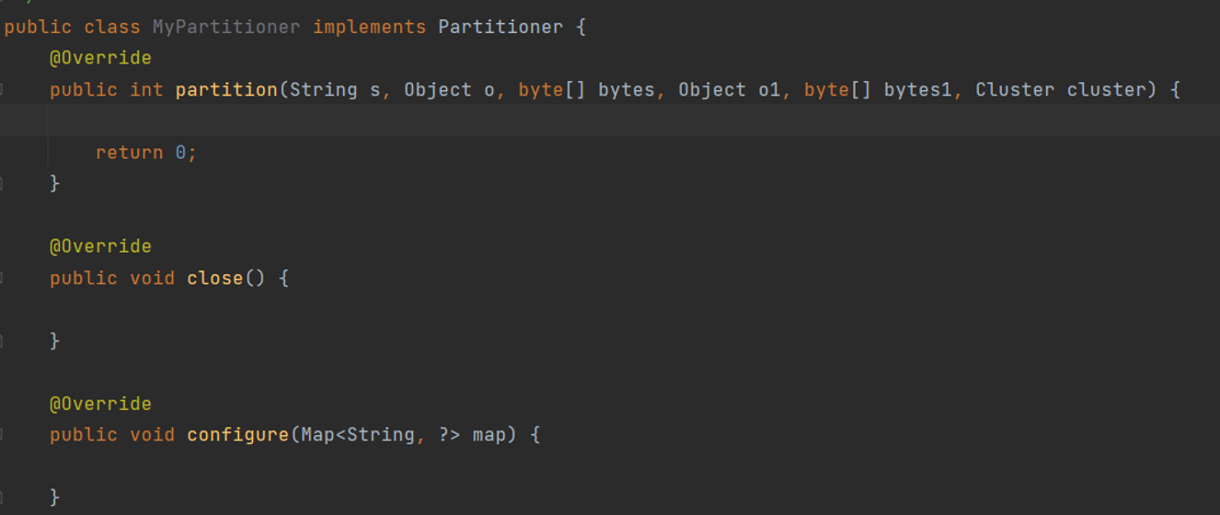Click the Cluster parameter type
Screen dimensions: 1220x515
(1015, 89)
